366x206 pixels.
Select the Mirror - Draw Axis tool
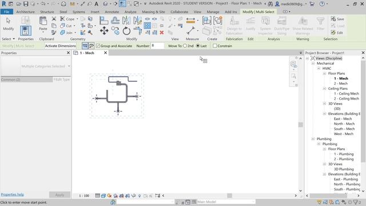(x=137, y=21)
